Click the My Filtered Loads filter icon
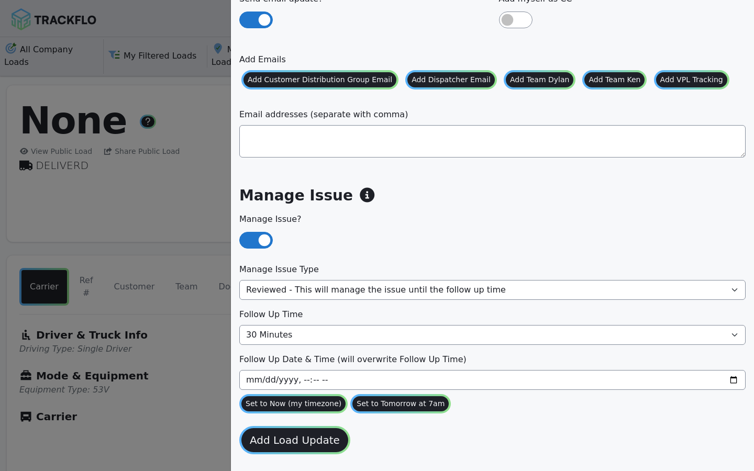 pos(114,55)
